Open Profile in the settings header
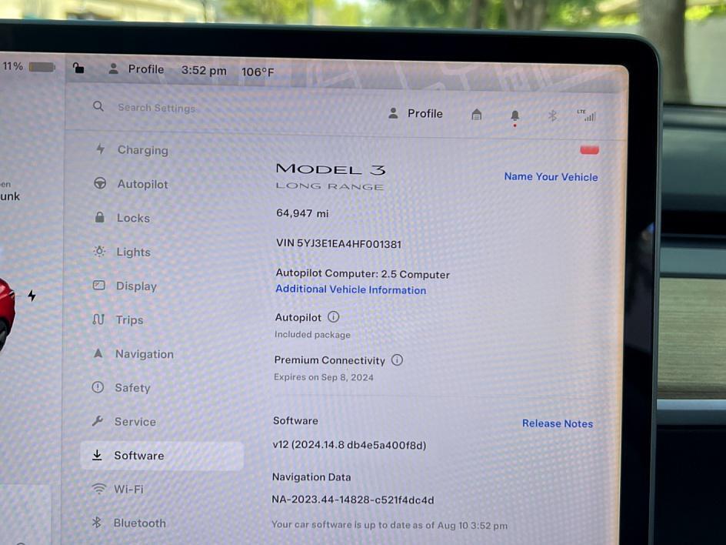 [415, 114]
